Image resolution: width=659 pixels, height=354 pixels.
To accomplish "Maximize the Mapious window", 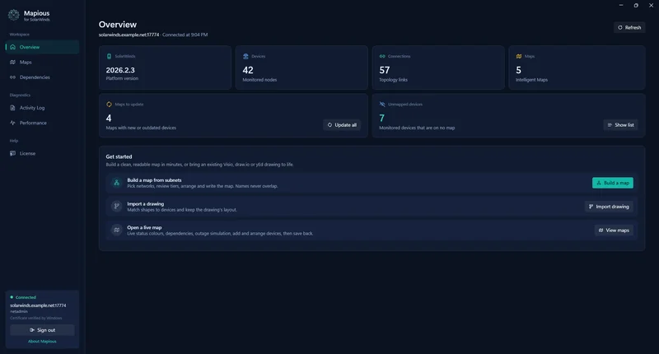I will click(x=636, y=6).
